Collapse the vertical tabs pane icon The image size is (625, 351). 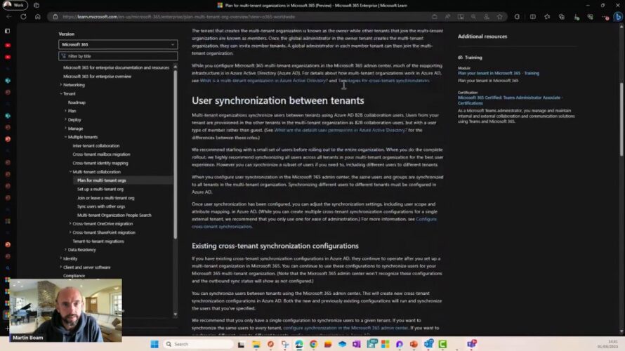point(7,31)
